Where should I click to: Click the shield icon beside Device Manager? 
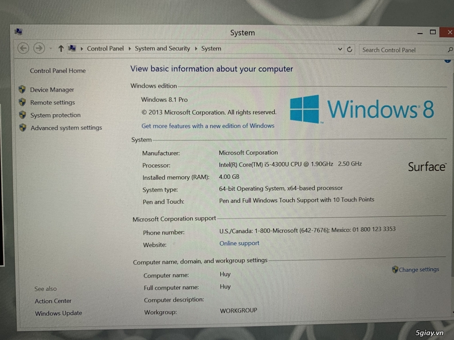(23, 89)
